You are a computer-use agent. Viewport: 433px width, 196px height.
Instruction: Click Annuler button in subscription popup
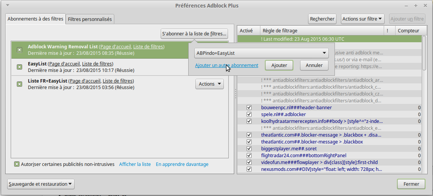[x=314, y=65]
